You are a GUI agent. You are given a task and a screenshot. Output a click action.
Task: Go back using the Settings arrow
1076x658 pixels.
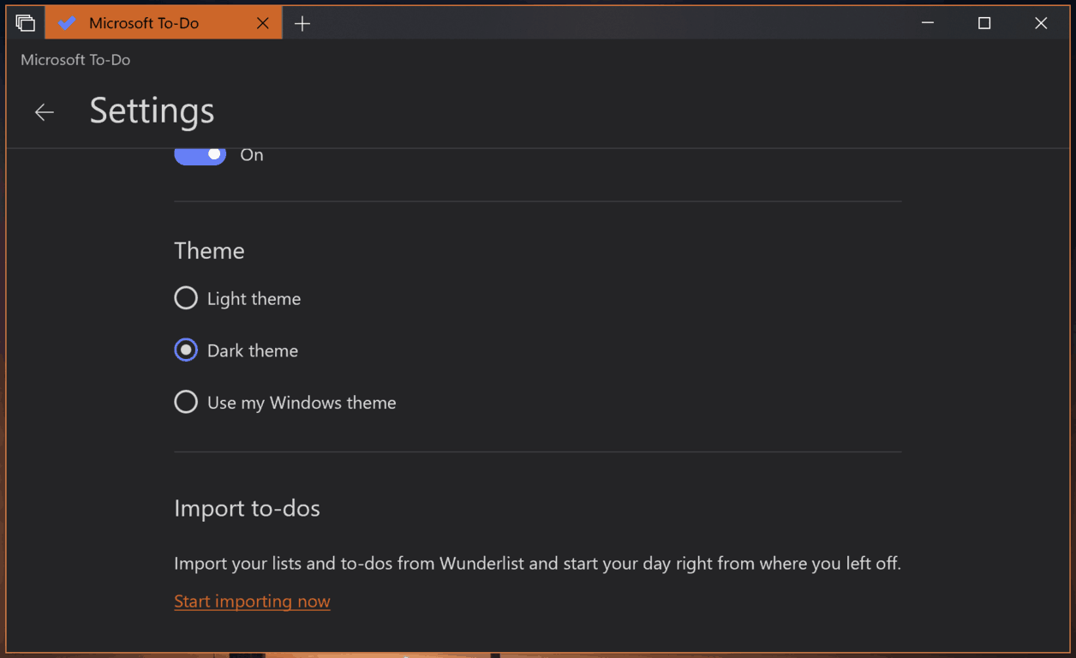pyautogui.click(x=45, y=112)
